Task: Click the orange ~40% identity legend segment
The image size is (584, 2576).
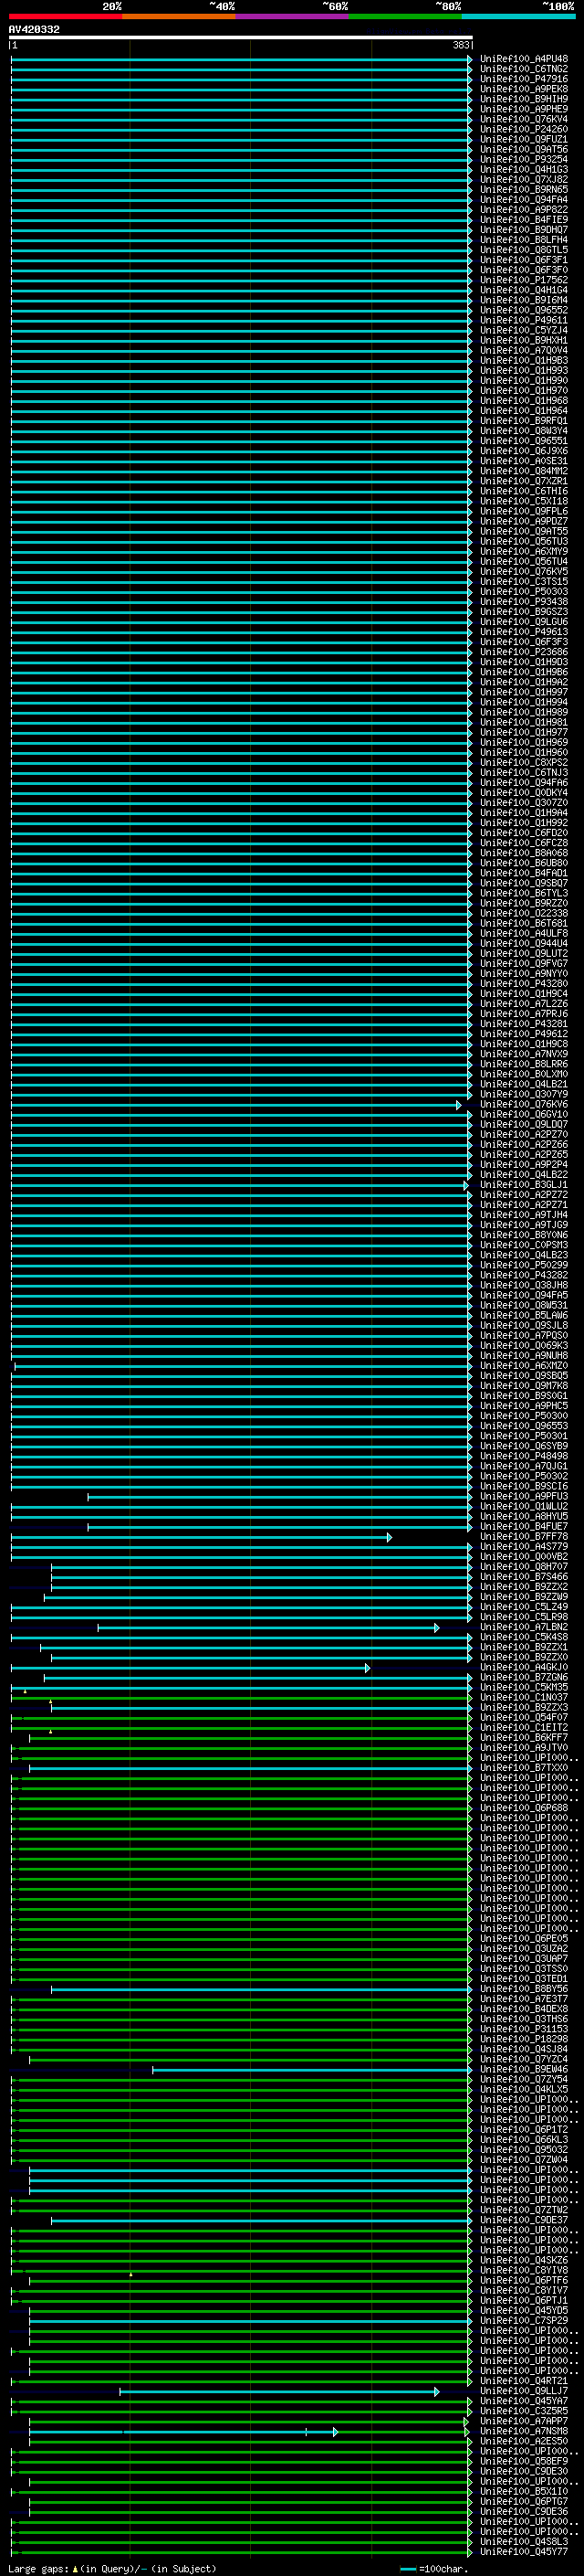Action: pos(179,16)
